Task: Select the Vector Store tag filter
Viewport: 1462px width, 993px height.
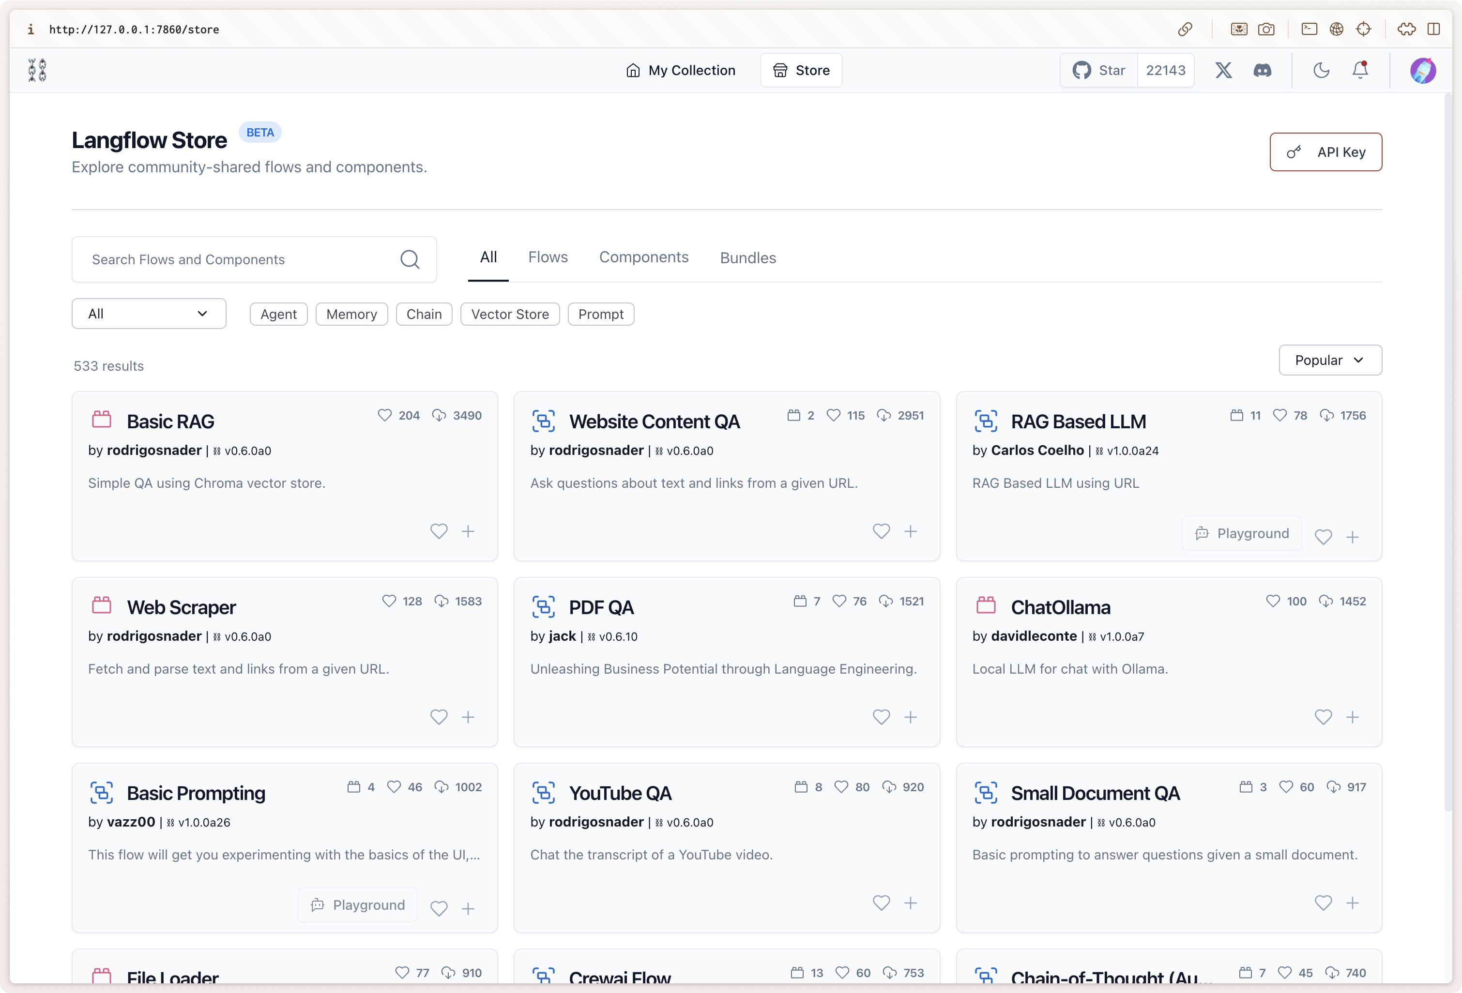Action: click(510, 315)
